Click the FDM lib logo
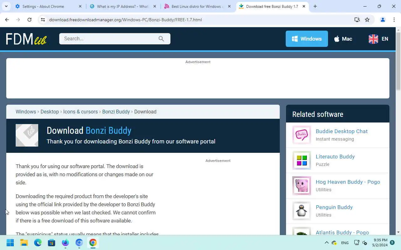 [26, 39]
